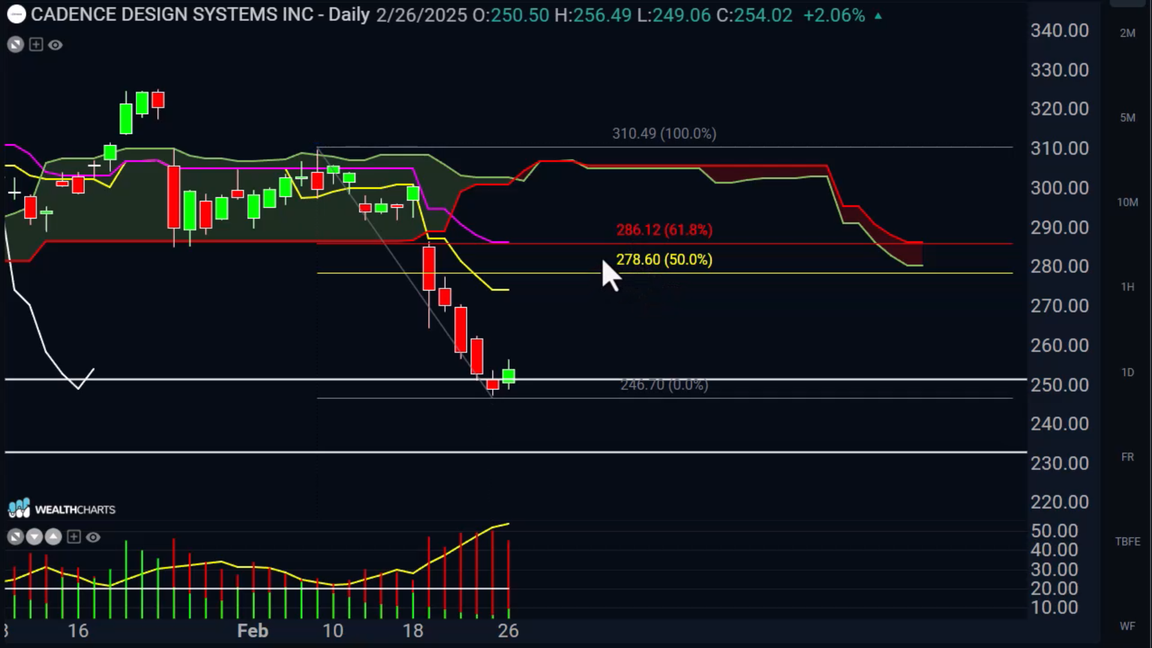Click the chart title CADENCE DESIGN SYSTEMS INC

(172, 15)
